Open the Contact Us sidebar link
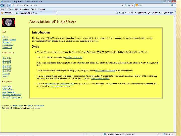181x136 pixels. pyautogui.click(x=7, y=47)
